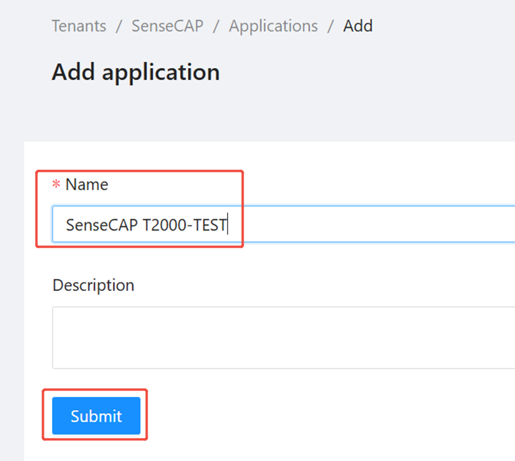Image resolution: width=515 pixels, height=461 pixels.
Task: Click the slash between Applications and Add
Action: [331, 26]
